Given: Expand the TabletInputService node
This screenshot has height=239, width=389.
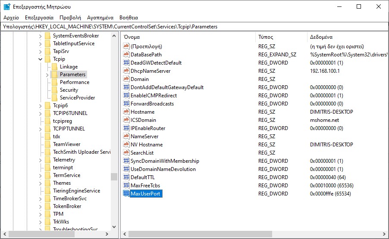Looking at the screenshot, I should (40, 44).
